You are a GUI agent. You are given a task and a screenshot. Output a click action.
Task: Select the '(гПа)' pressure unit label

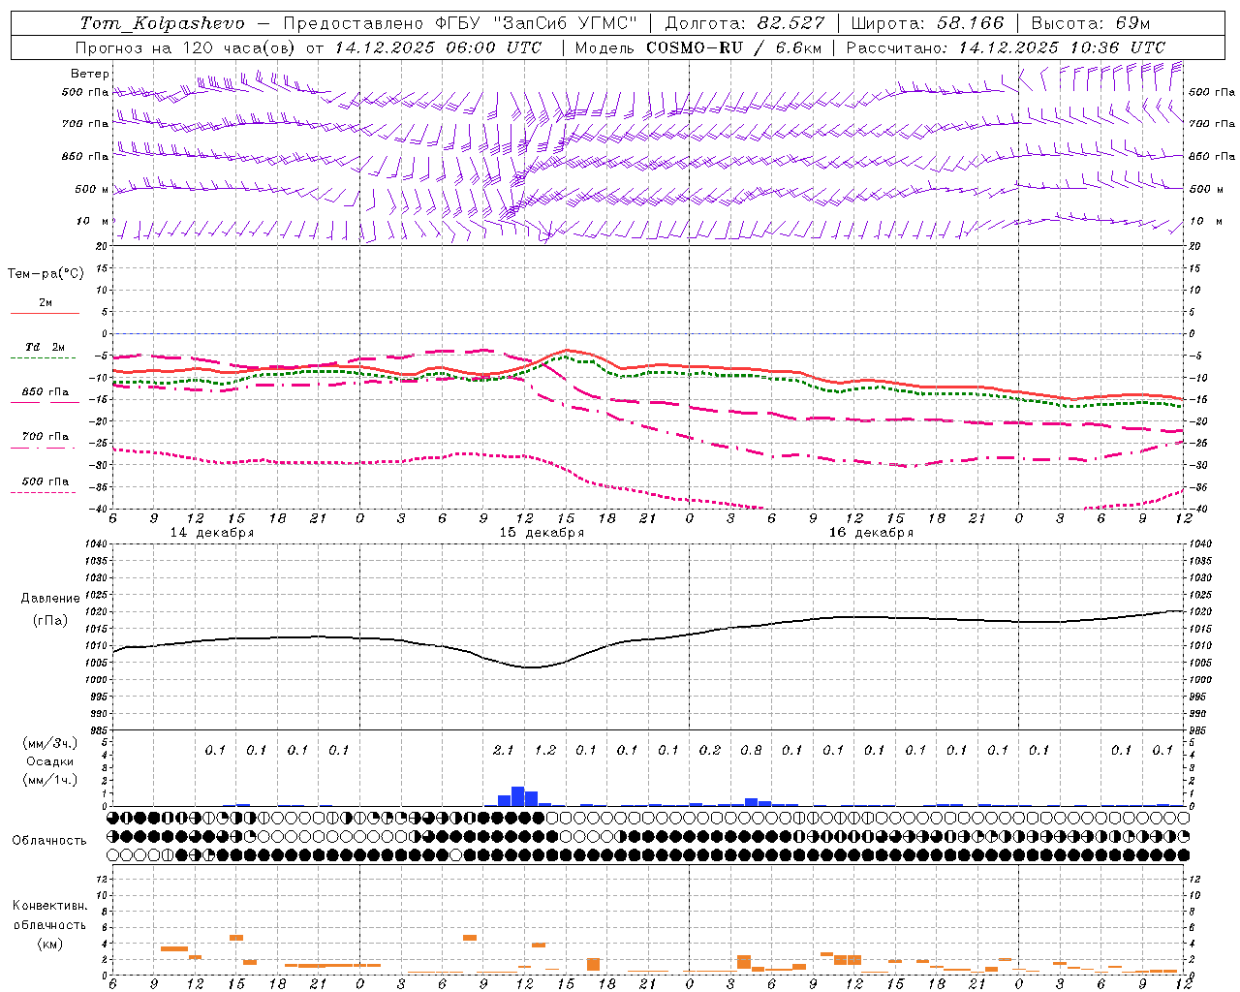50,620
